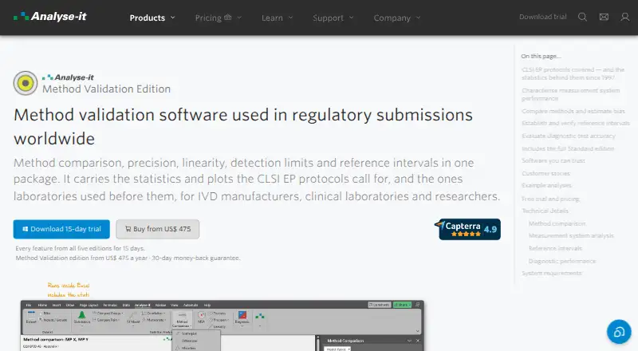Click the Analyse-it logo in header

49,17
